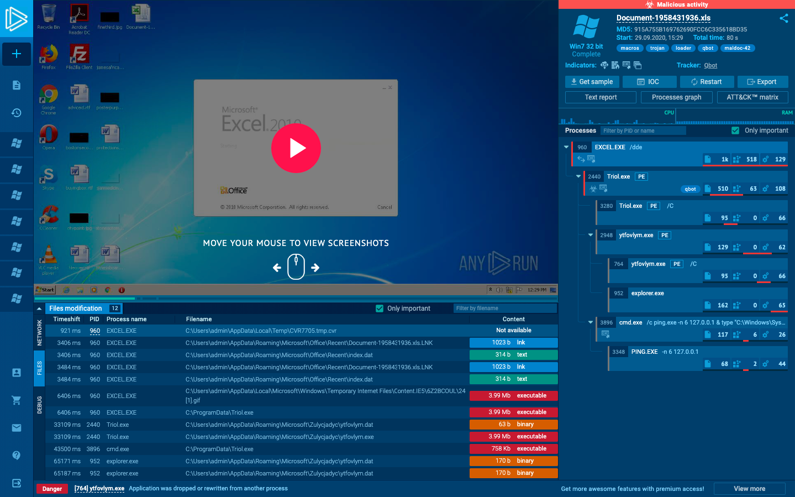
Task: Switch to the FILES side tab
Action: point(39,368)
